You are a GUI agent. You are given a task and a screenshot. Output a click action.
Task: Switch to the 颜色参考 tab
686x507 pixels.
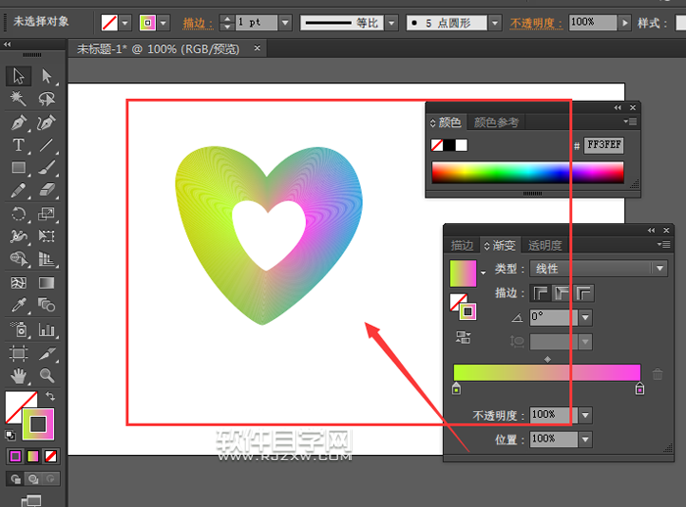(x=496, y=122)
